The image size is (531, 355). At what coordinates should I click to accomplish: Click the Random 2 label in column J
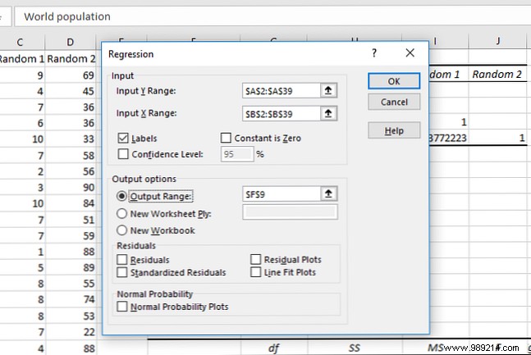point(497,74)
